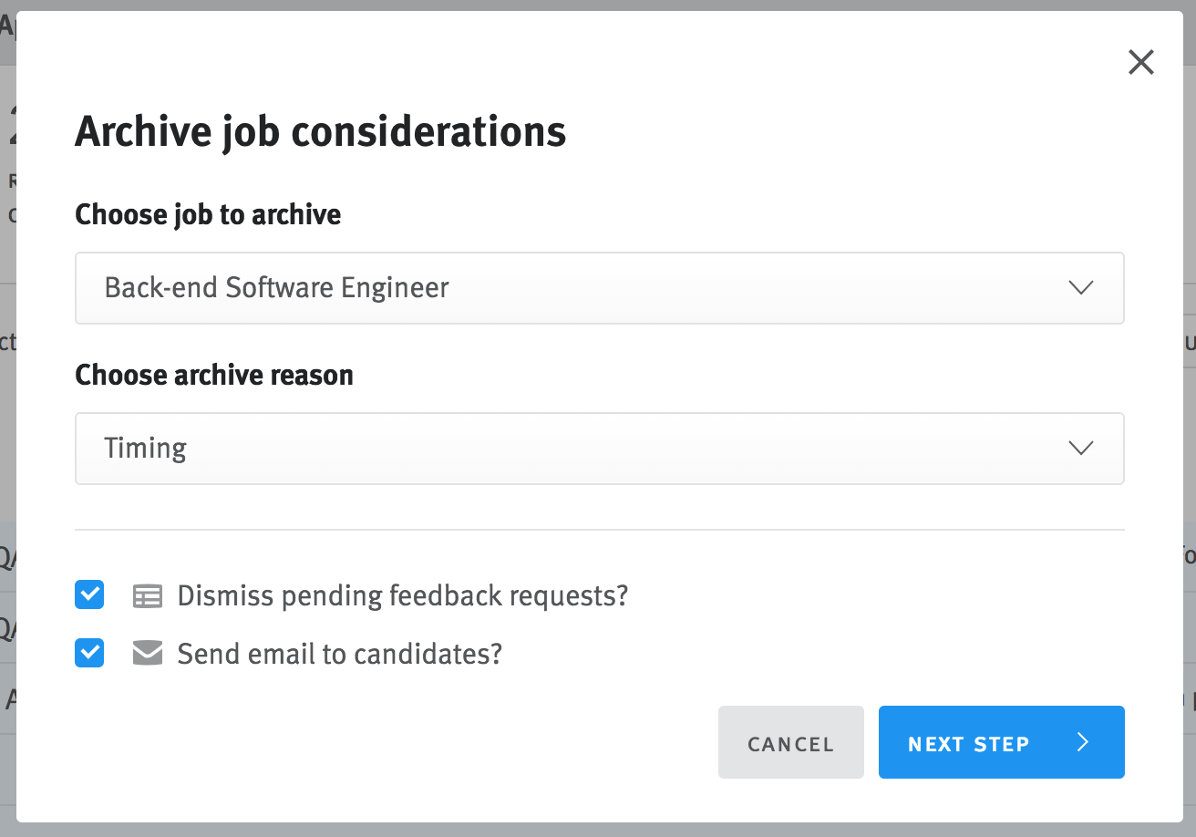Select the Choose archive reason heading
1196x837 pixels.
click(213, 375)
